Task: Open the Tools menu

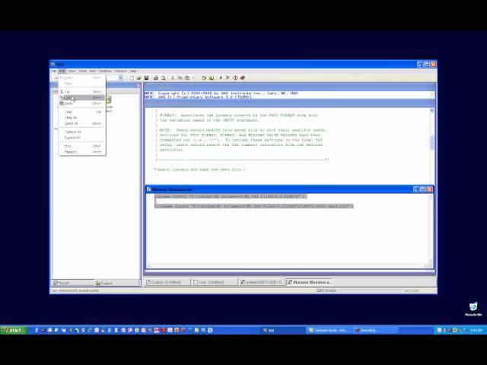Action: [x=83, y=71]
